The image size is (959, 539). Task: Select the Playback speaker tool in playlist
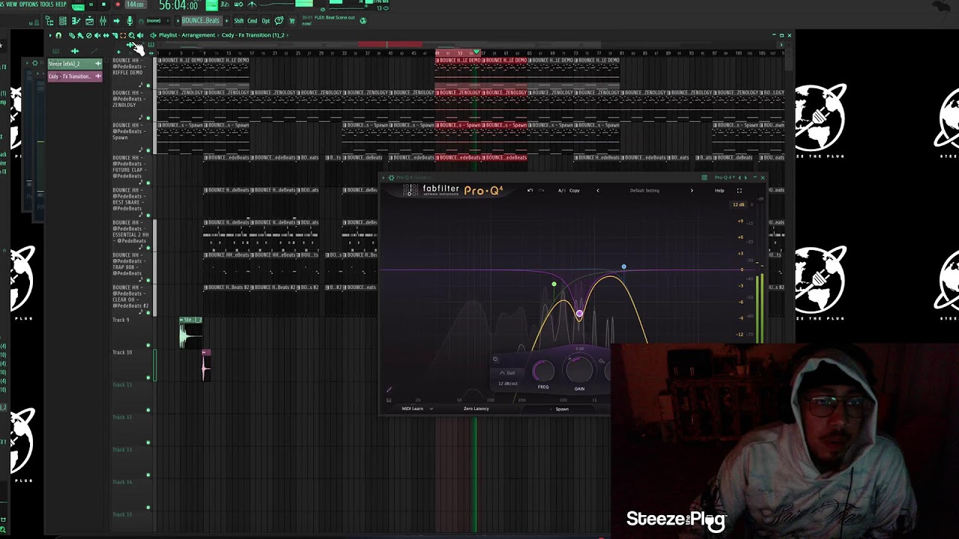click(x=140, y=35)
